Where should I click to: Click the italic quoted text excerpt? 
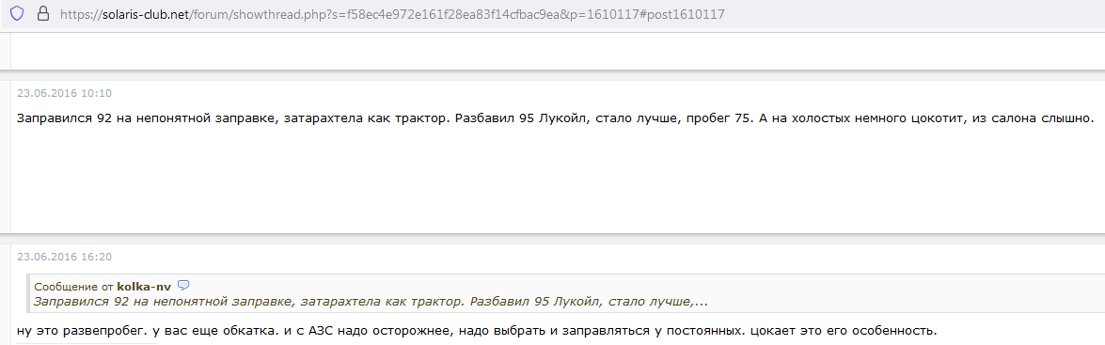coord(371,302)
